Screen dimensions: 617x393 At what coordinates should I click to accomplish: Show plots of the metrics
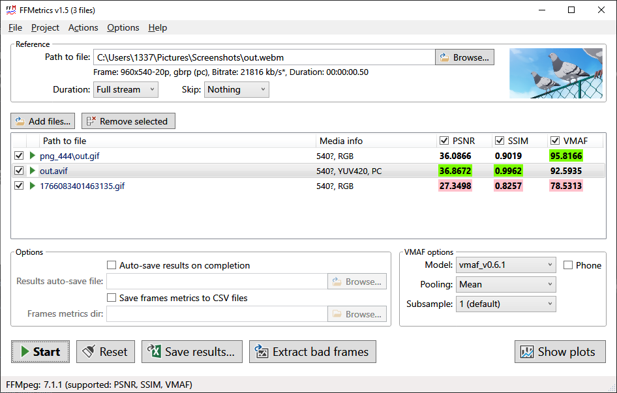pyautogui.click(x=560, y=351)
